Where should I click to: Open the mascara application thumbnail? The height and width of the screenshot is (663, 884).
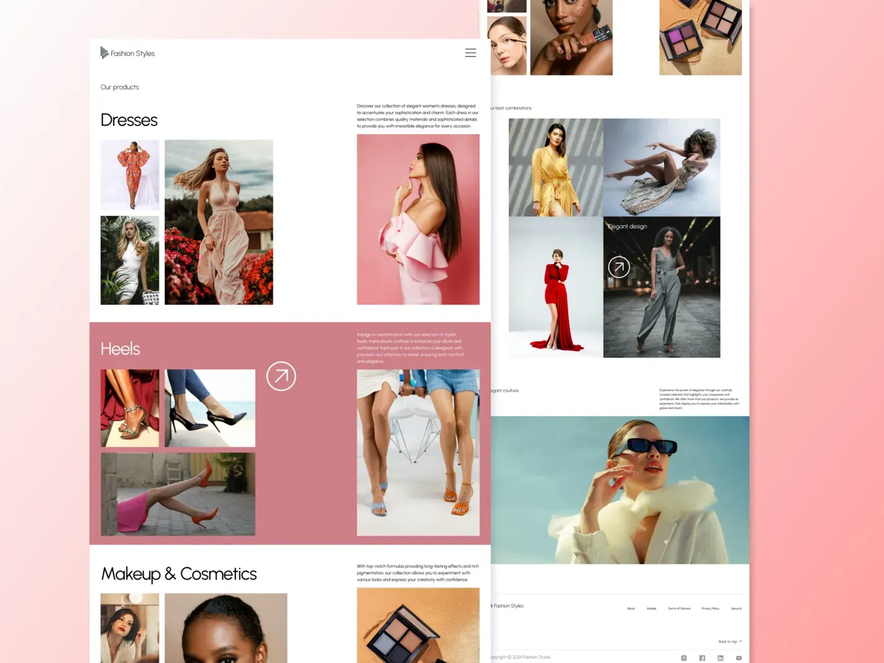pyautogui.click(x=507, y=45)
